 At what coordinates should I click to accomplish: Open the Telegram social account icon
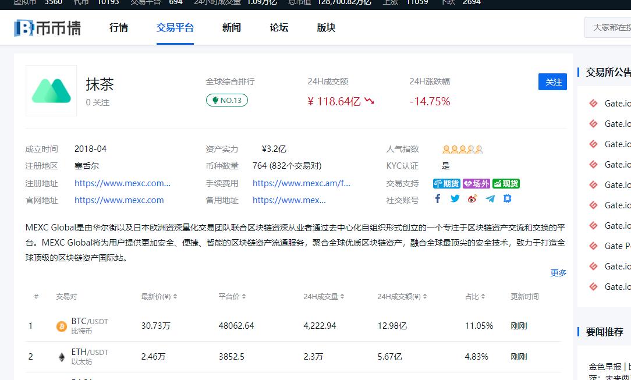490,198
